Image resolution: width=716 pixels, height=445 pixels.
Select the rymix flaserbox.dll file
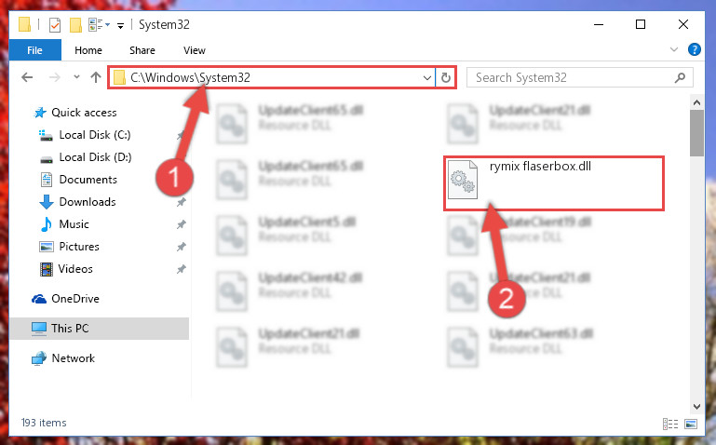(x=553, y=183)
